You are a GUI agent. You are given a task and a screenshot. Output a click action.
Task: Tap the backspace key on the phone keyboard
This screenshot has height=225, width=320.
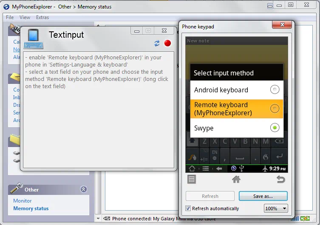pyautogui.click(x=279, y=141)
